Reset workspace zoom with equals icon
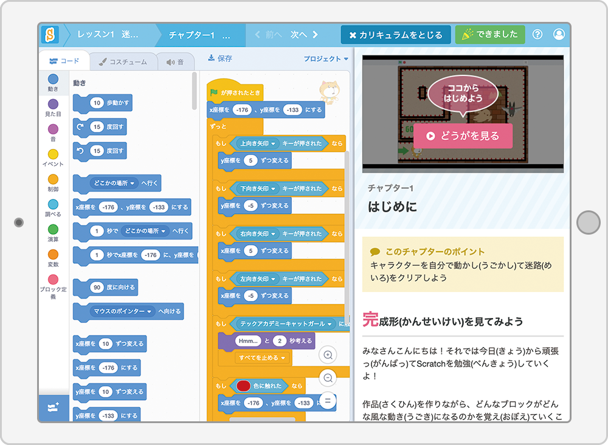This screenshot has width=608, height=445. click(328, 401)
